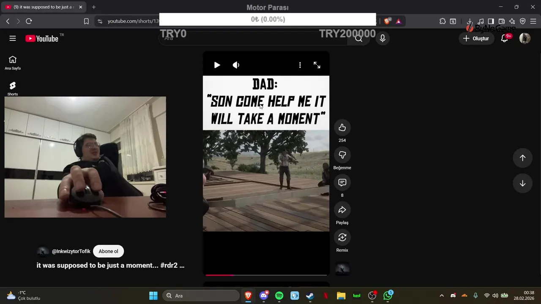541x304 pixels.
Task: Open the speaker volume tray icon
Action: click(x=495, y=296)
